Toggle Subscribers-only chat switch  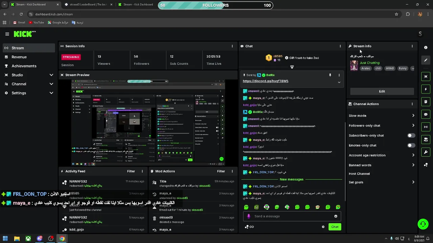coord(411,135)
